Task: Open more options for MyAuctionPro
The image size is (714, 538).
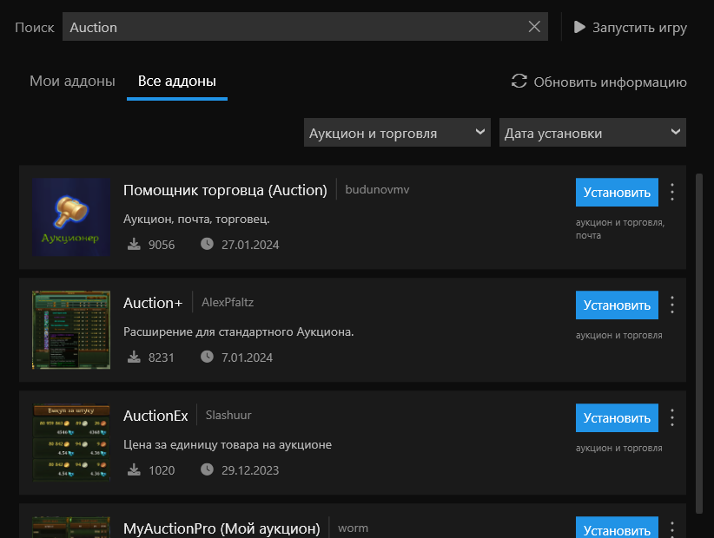Action: coord(672,529)
